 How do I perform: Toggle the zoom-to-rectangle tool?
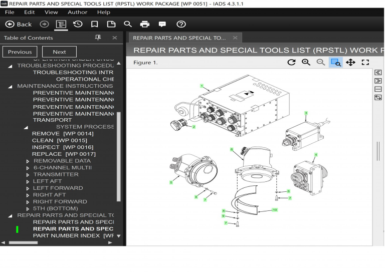point(335,62)
